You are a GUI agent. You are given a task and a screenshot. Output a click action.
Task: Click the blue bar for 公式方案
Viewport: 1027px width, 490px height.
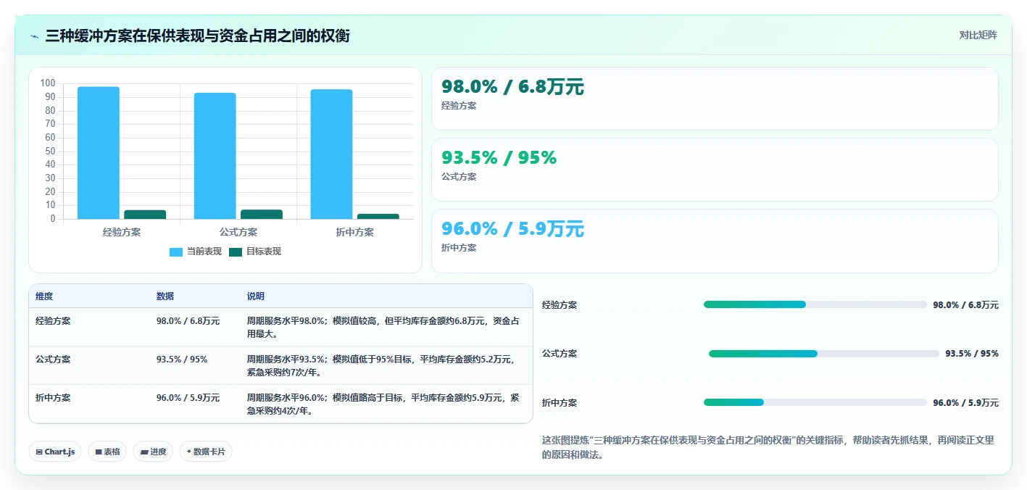[215, 156]
